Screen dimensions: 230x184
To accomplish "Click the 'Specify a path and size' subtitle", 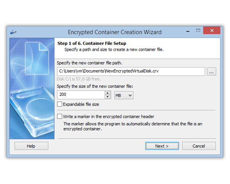I will tap(114, 49).
